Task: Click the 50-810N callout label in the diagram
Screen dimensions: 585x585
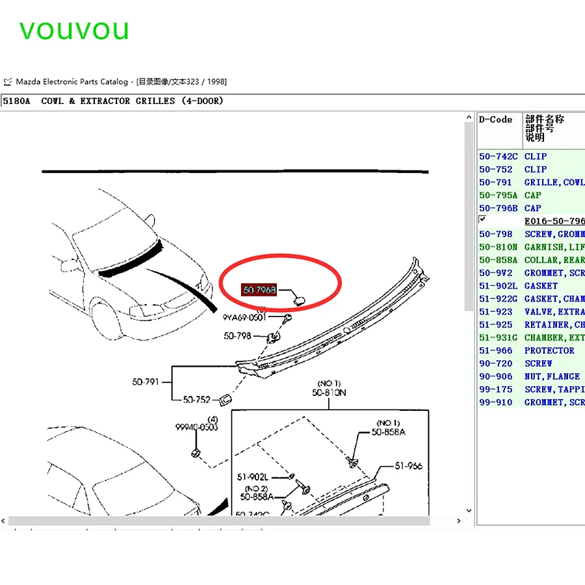Action: tap(329, 393)
